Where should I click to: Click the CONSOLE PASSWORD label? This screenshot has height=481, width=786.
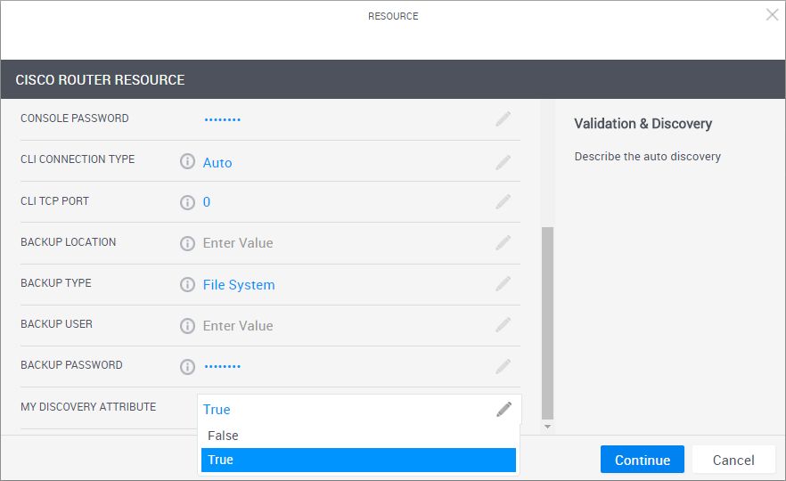tap(75, 118)
